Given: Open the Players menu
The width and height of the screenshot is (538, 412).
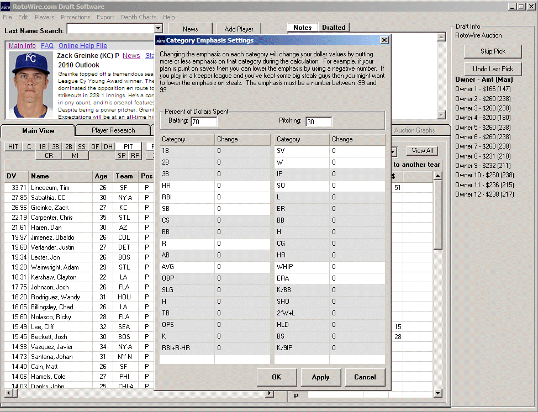Looking at the screenshot, I should pos(44,17).
